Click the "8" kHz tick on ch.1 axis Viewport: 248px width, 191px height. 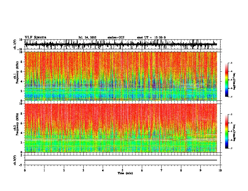pyautogui.click(x=22, y=62)
